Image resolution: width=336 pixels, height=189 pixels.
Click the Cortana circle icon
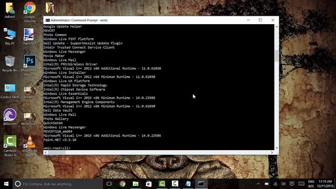pos(18,184)
